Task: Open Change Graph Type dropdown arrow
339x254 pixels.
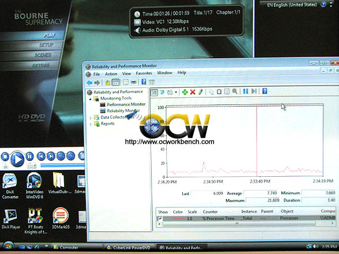Action: click(x=176, y=93)
